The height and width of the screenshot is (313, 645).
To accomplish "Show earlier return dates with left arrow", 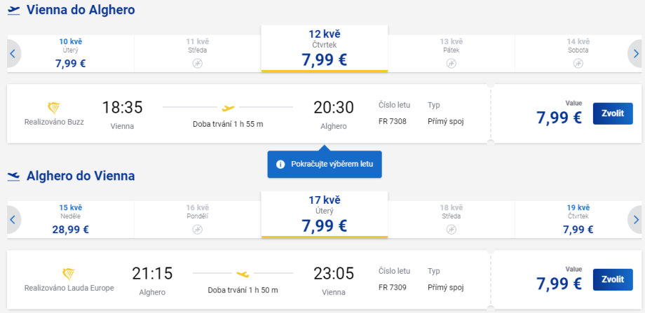I will point(12,219).
